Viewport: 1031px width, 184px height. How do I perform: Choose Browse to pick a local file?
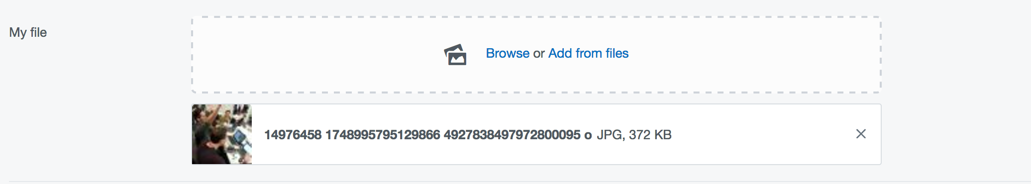pos(508,53)
